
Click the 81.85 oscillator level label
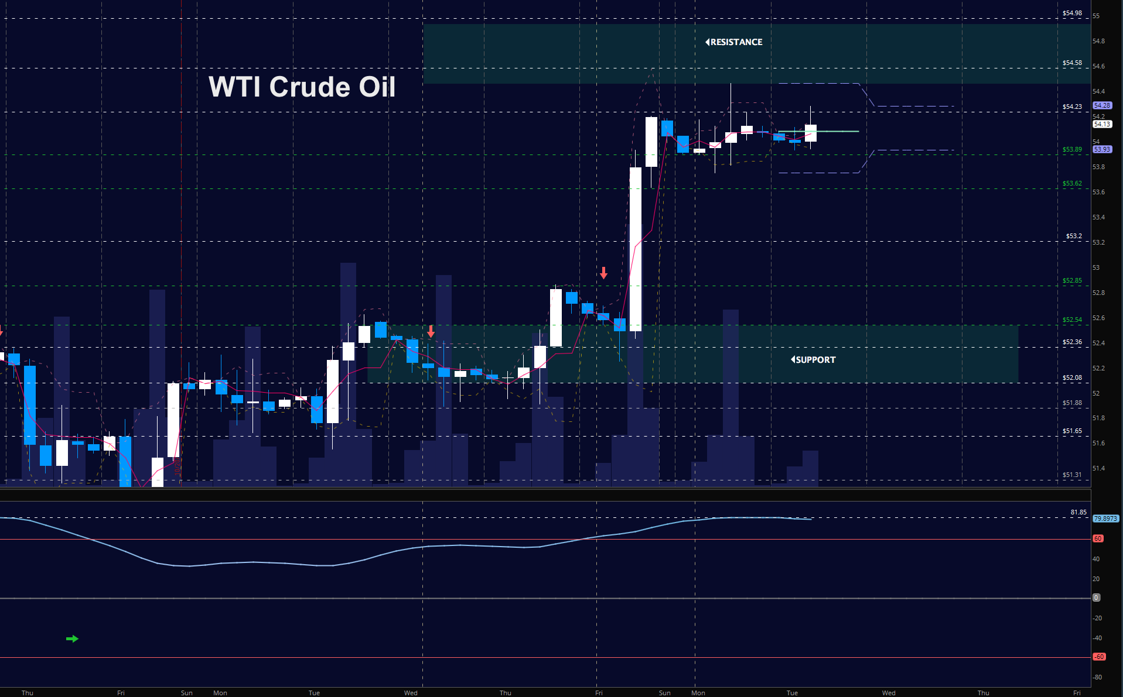(x=1078, y=512)
